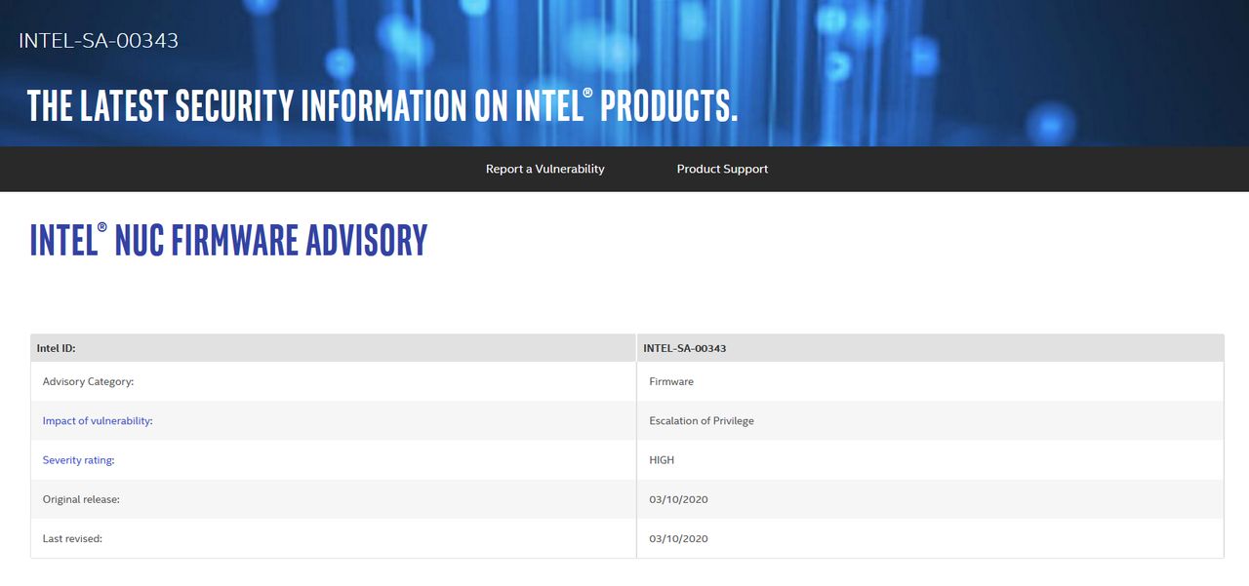Click the INTEL-SA-00343 breadcrumb title
1249x586 pixels.
pyautogui.click(x=98, y=40)
